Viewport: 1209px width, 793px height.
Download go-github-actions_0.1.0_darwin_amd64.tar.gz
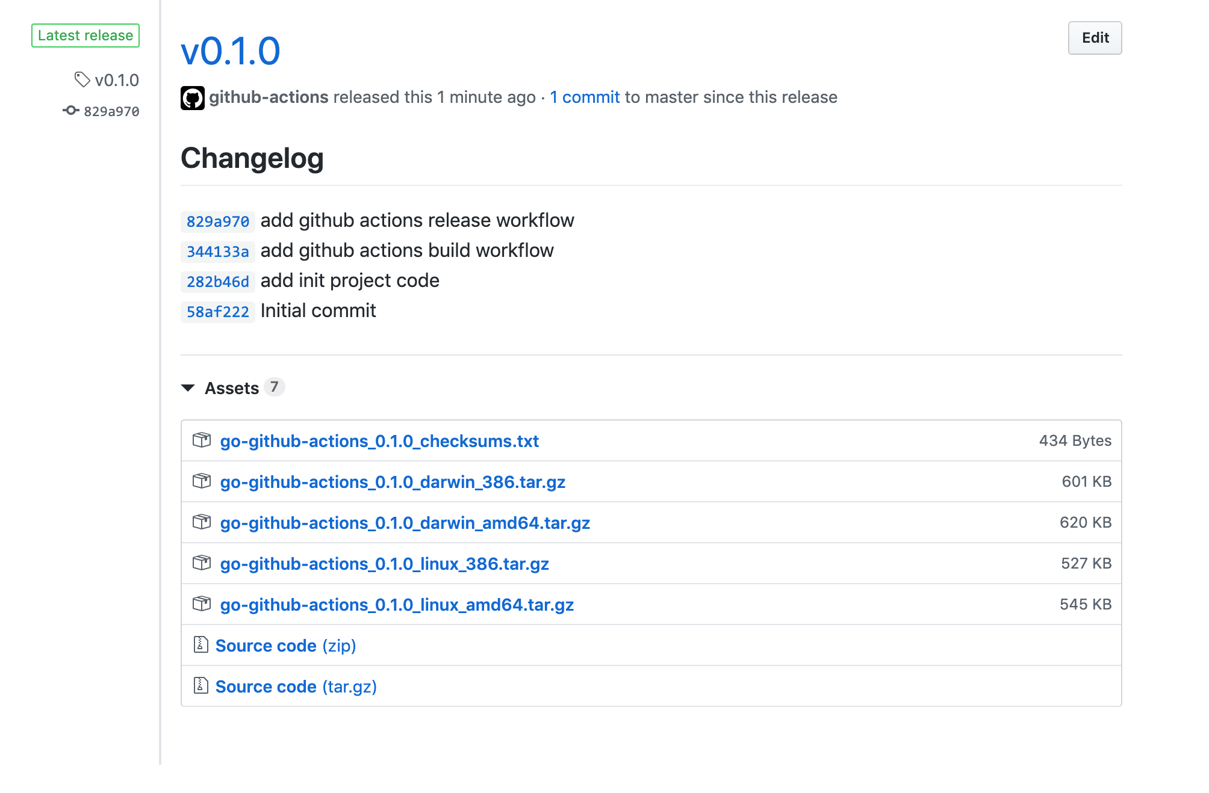[405, 523]
